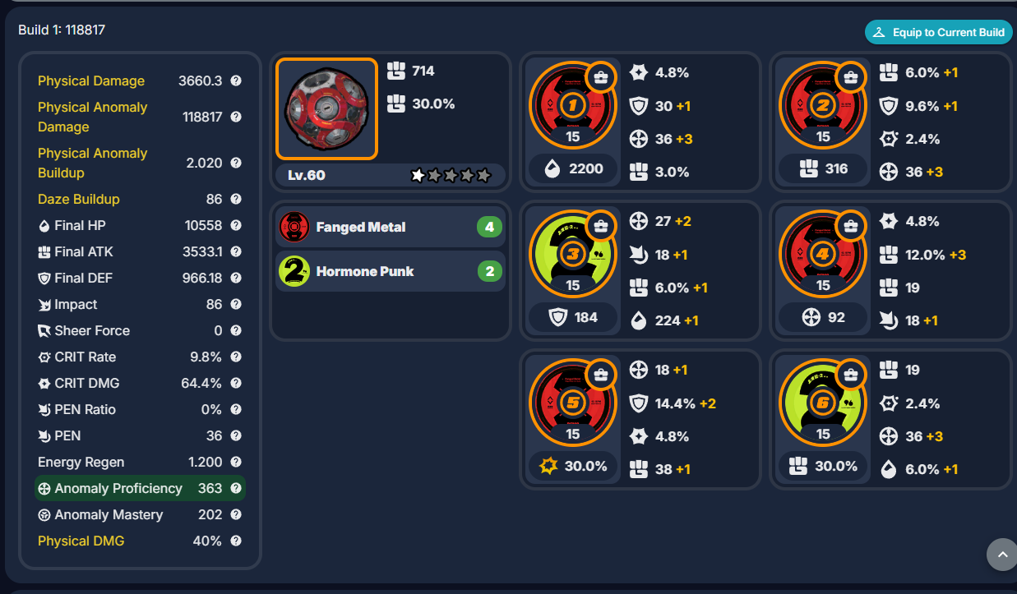Click the help icon beside Final ATK

click(236, 251)
